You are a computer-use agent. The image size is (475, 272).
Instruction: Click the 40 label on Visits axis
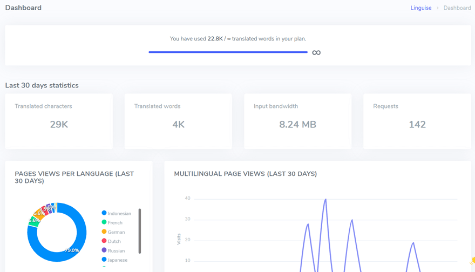pos(187,199)
